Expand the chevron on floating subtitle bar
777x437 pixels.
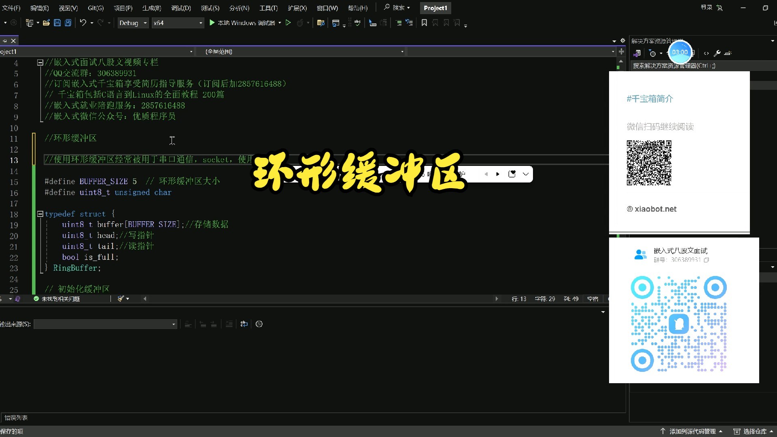pos(526,174)
